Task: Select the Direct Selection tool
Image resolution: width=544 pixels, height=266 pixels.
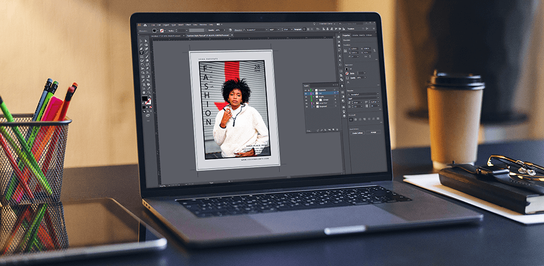Action: [x=146, y=41]
